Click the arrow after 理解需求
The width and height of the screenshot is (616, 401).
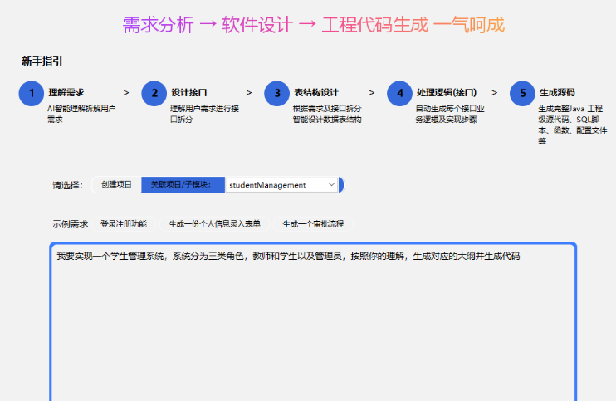[126, 93]
